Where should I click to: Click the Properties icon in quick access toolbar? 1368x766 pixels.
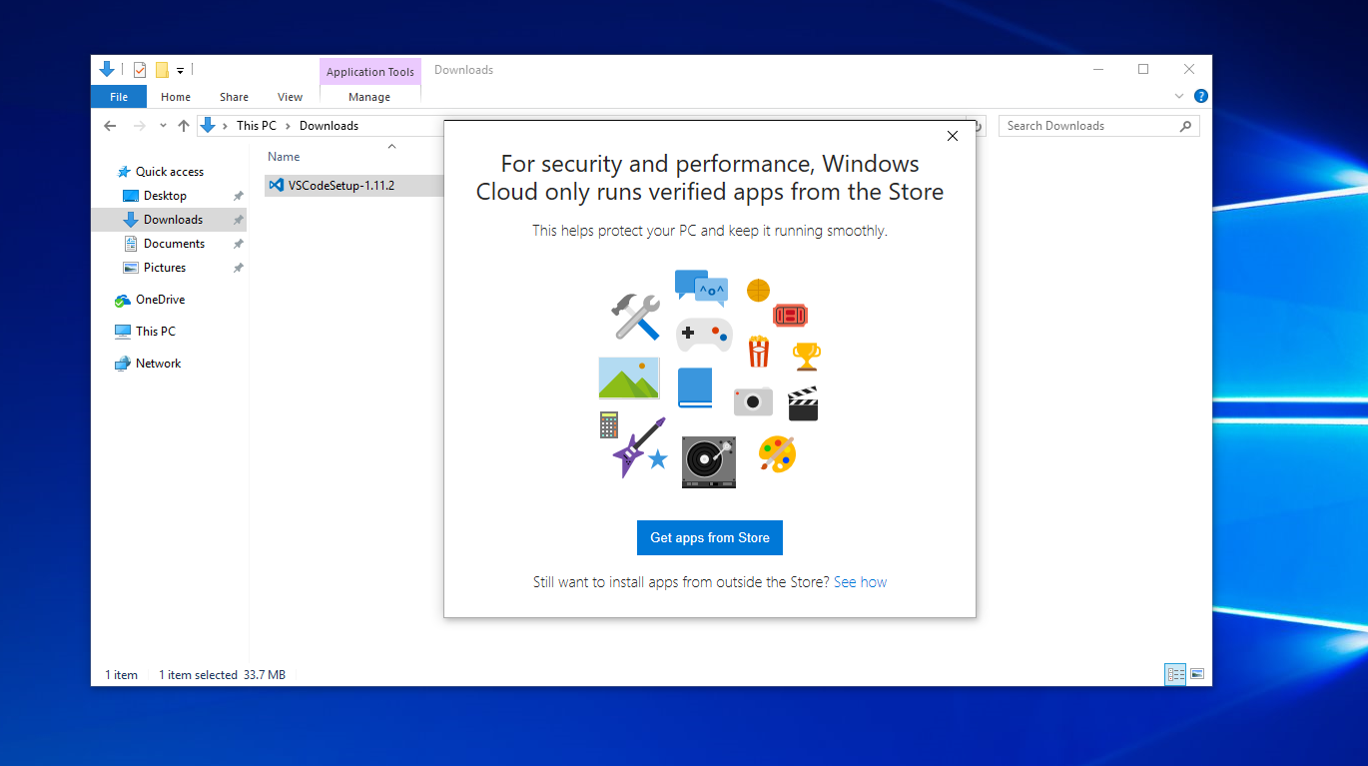140,70
